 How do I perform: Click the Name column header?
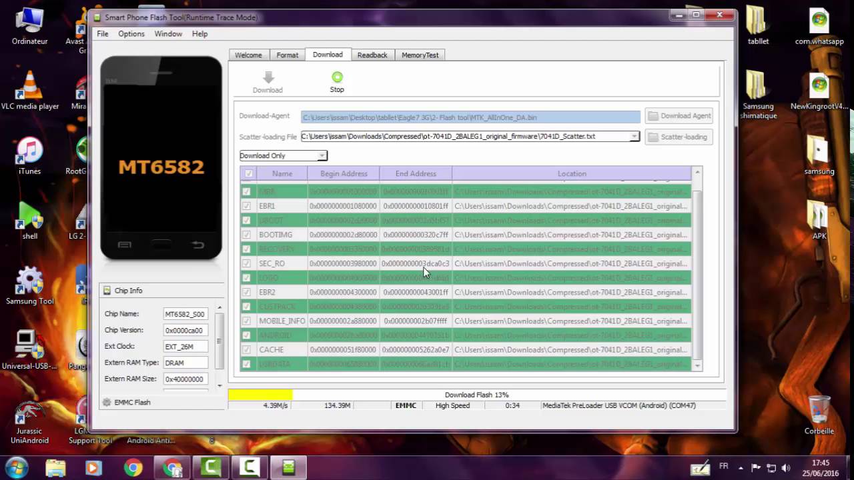point(282,174)
